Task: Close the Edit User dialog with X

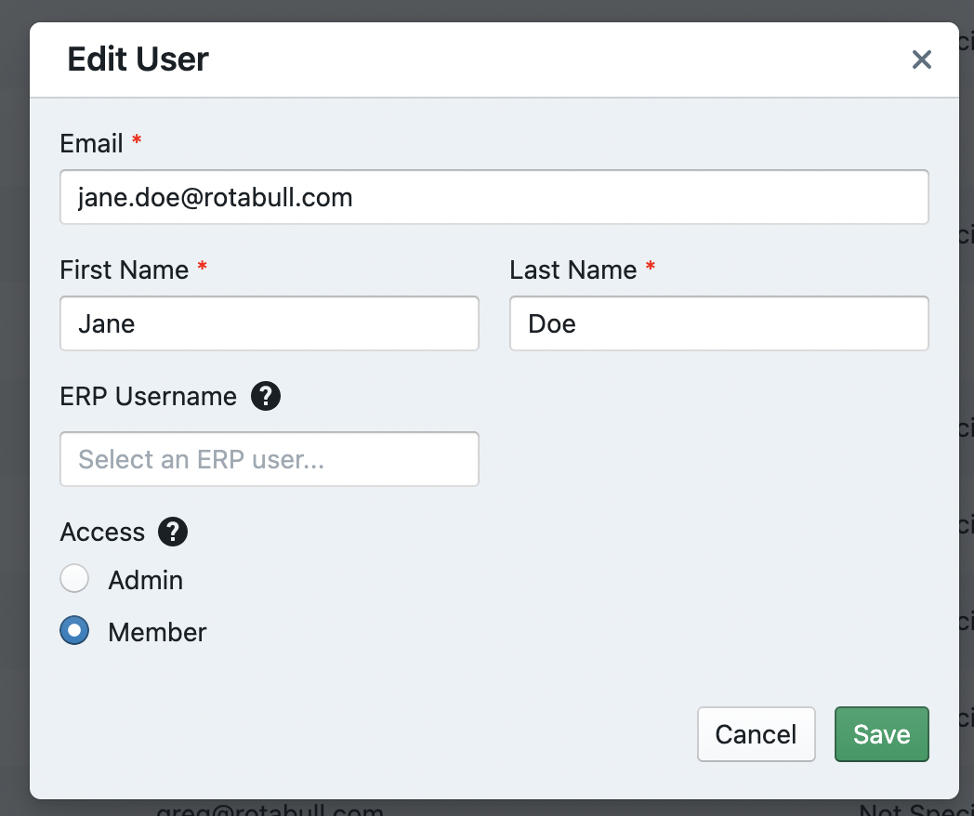Action: coord(921,60)
